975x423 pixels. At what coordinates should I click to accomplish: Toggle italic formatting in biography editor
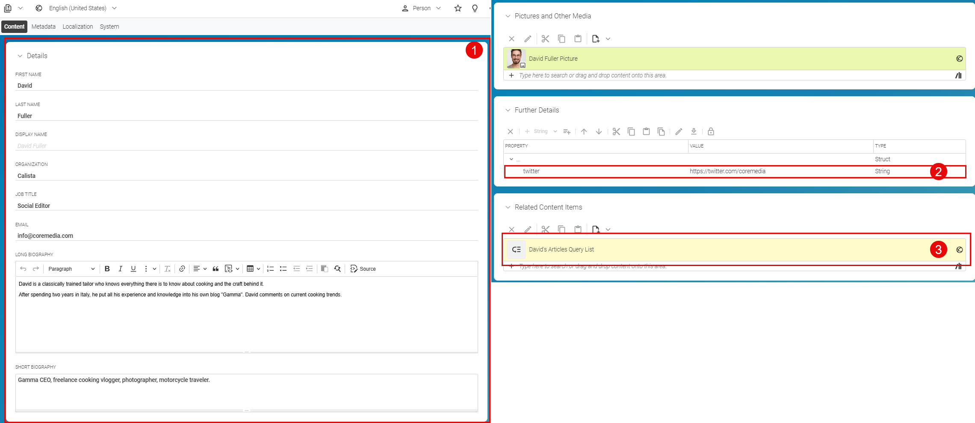coord(120,269)
